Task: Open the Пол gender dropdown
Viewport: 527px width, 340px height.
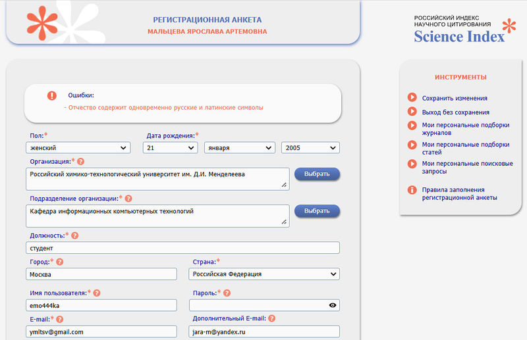Action: click(x=79, y=148)
